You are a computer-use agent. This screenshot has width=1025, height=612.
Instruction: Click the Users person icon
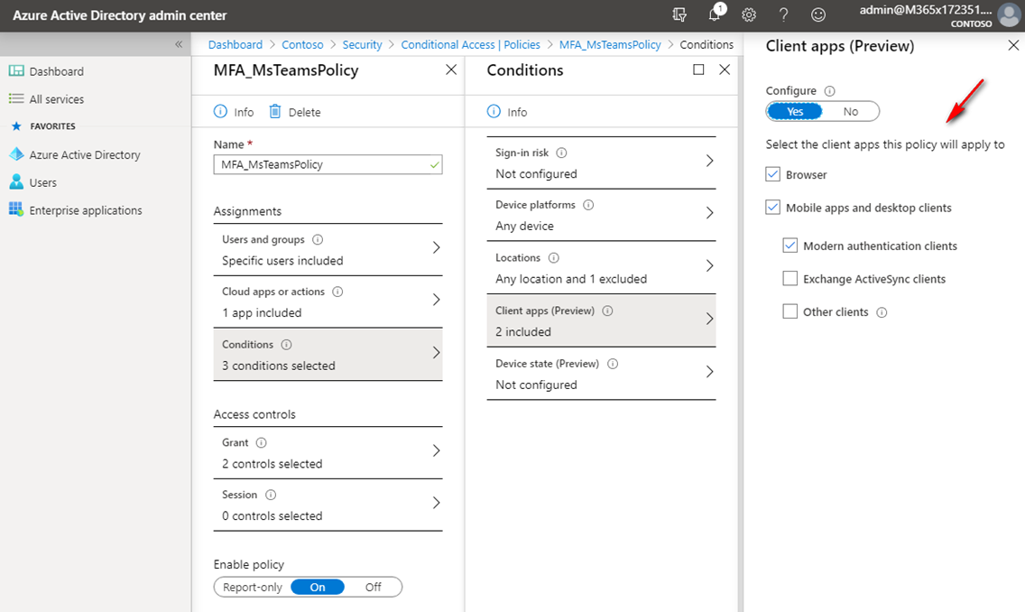tap(16, 181)
